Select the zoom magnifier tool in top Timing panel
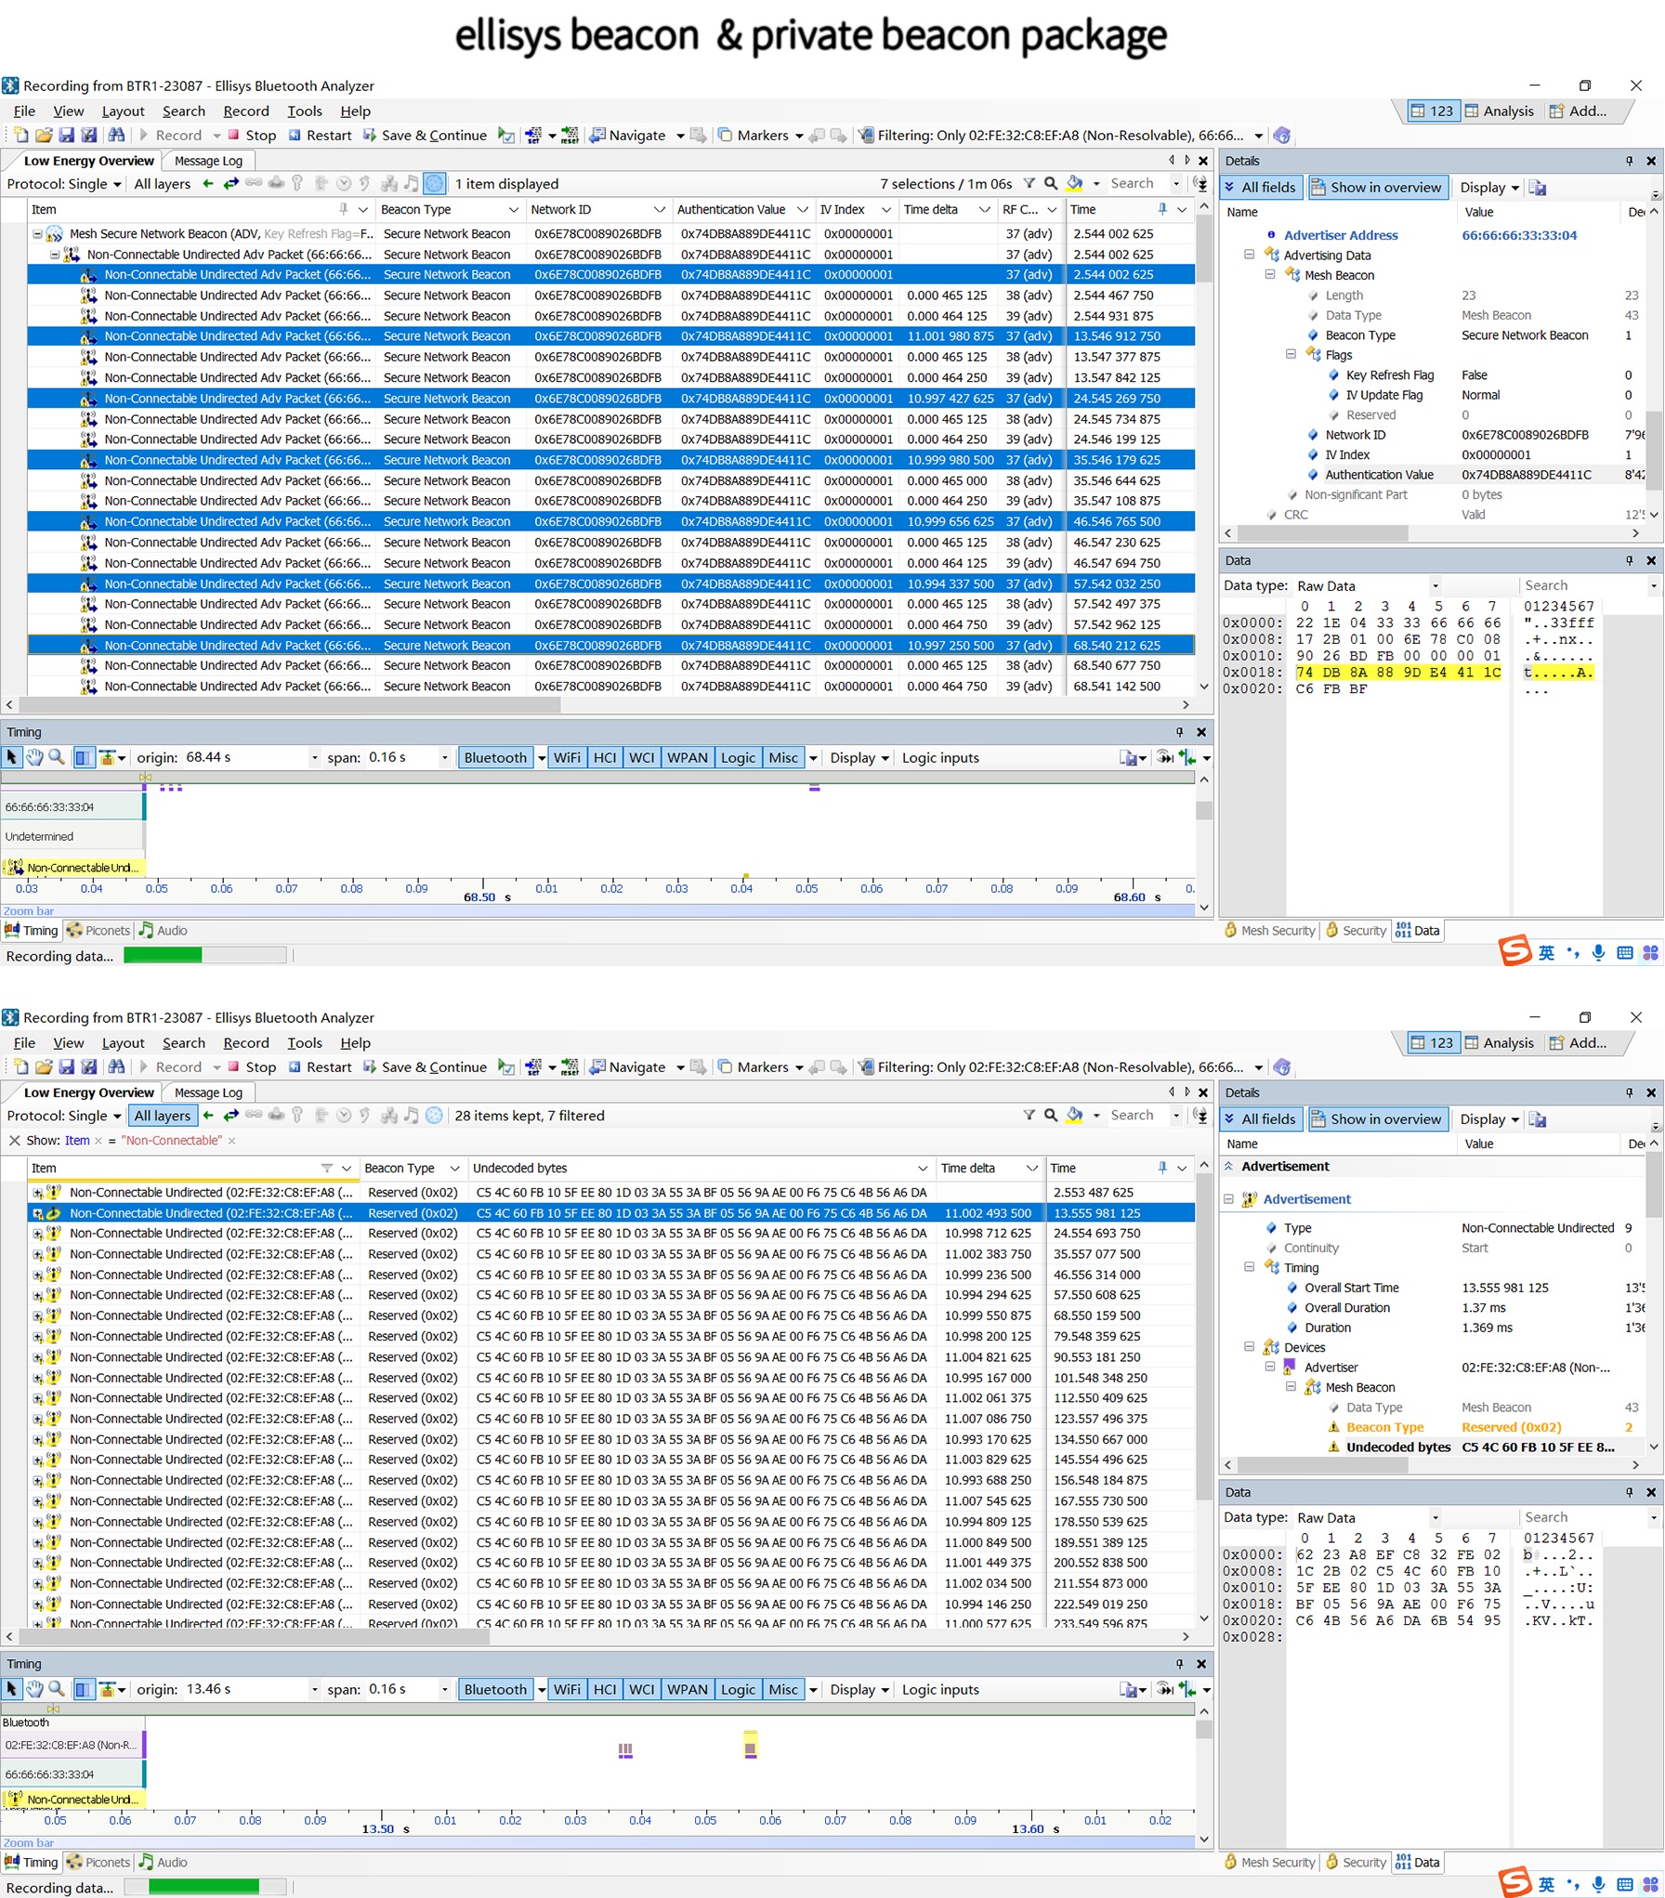The height and width of the screenshot is (1898, 1665). pos(57,758)
